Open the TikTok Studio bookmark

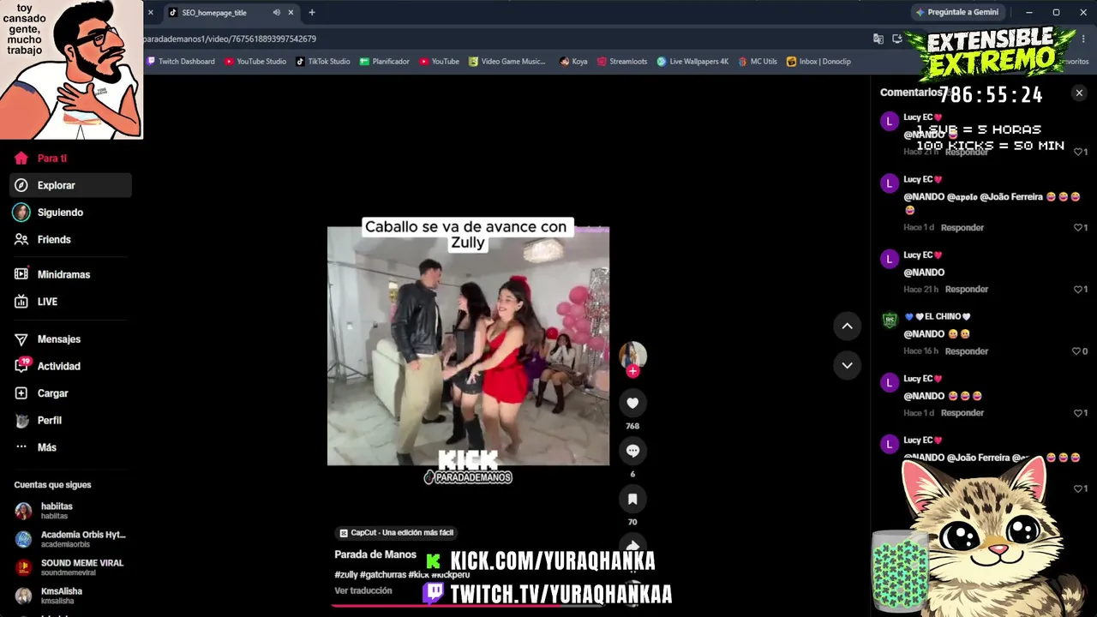pyautogui.click(x=323, y=62)
